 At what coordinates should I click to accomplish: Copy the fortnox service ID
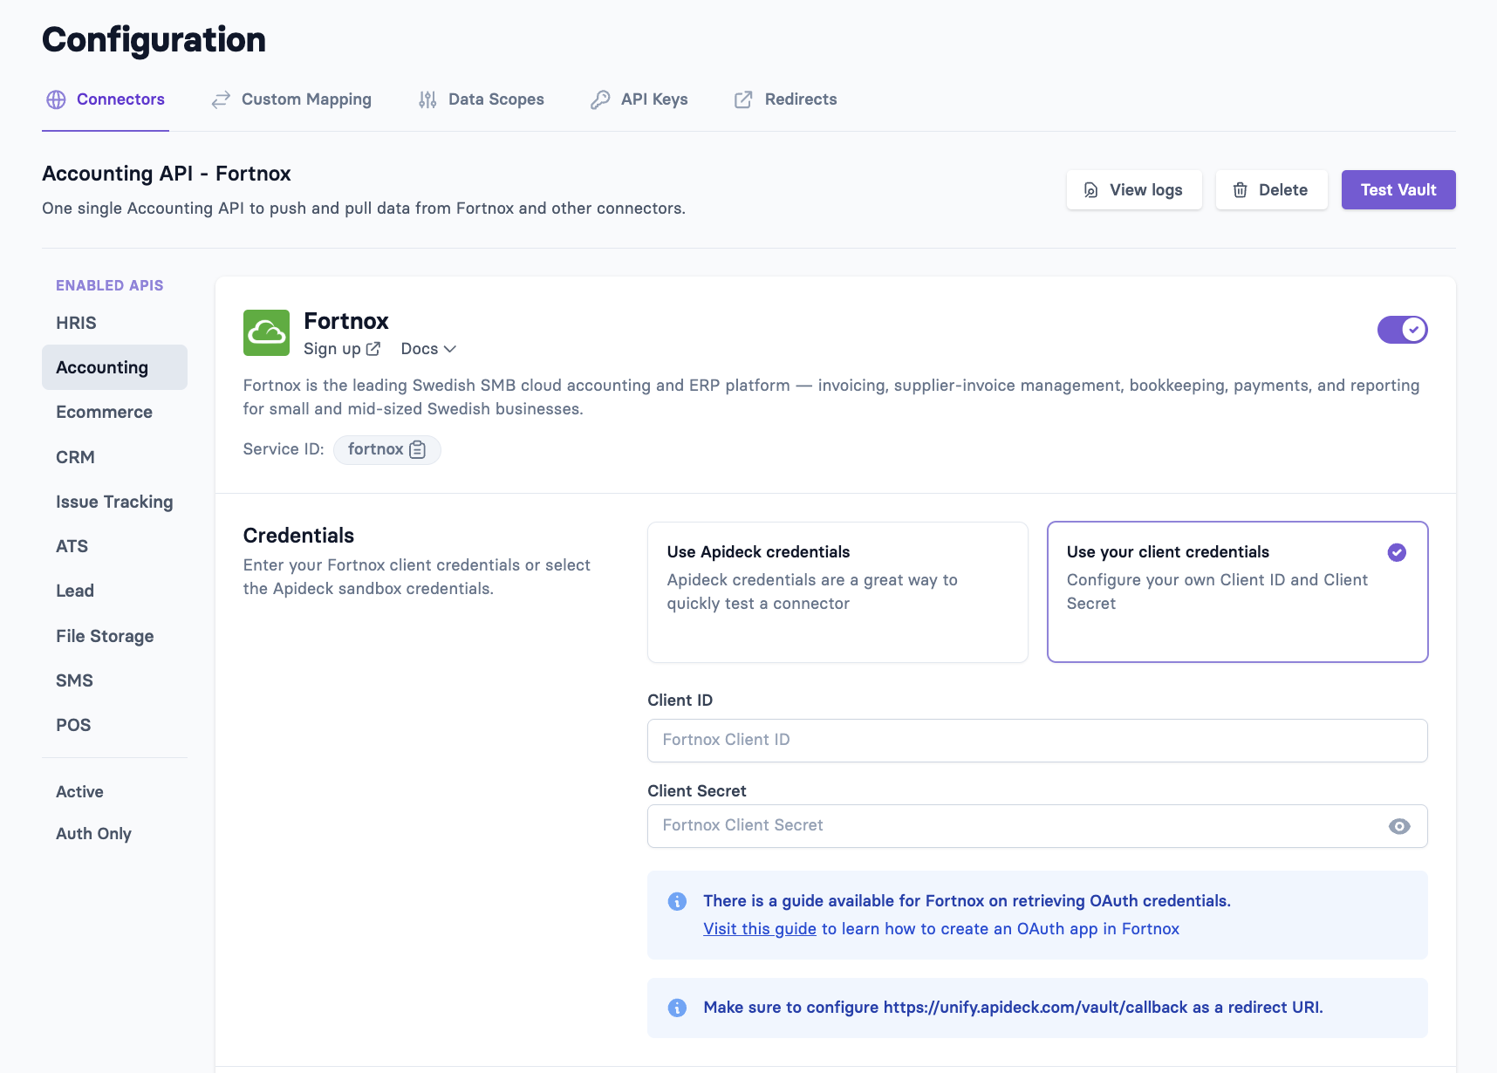coord(417,449)
